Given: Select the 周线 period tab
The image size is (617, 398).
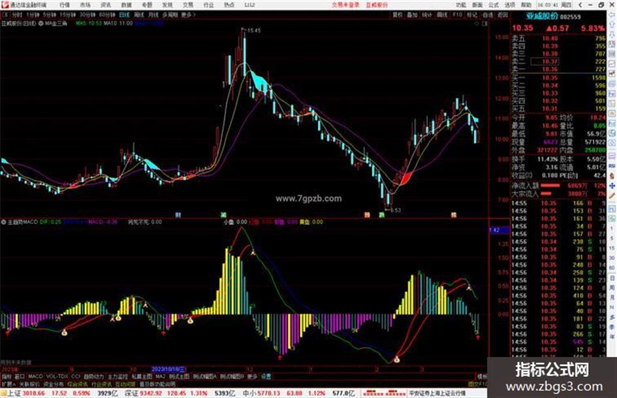Looking at the screenshot, I should pyautogui.click(x=139, y=14).
